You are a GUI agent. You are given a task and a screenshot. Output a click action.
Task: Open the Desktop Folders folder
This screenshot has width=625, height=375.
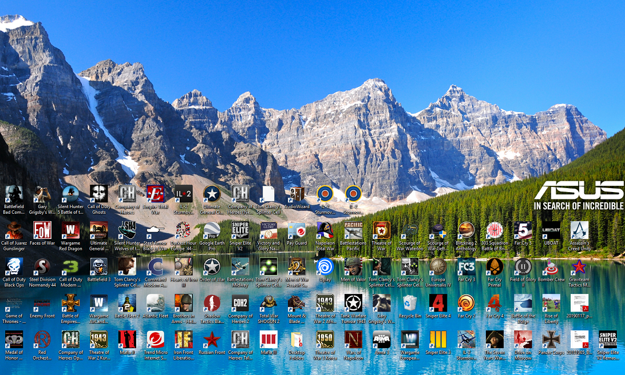pyautogui.click(x=296, y=340)
